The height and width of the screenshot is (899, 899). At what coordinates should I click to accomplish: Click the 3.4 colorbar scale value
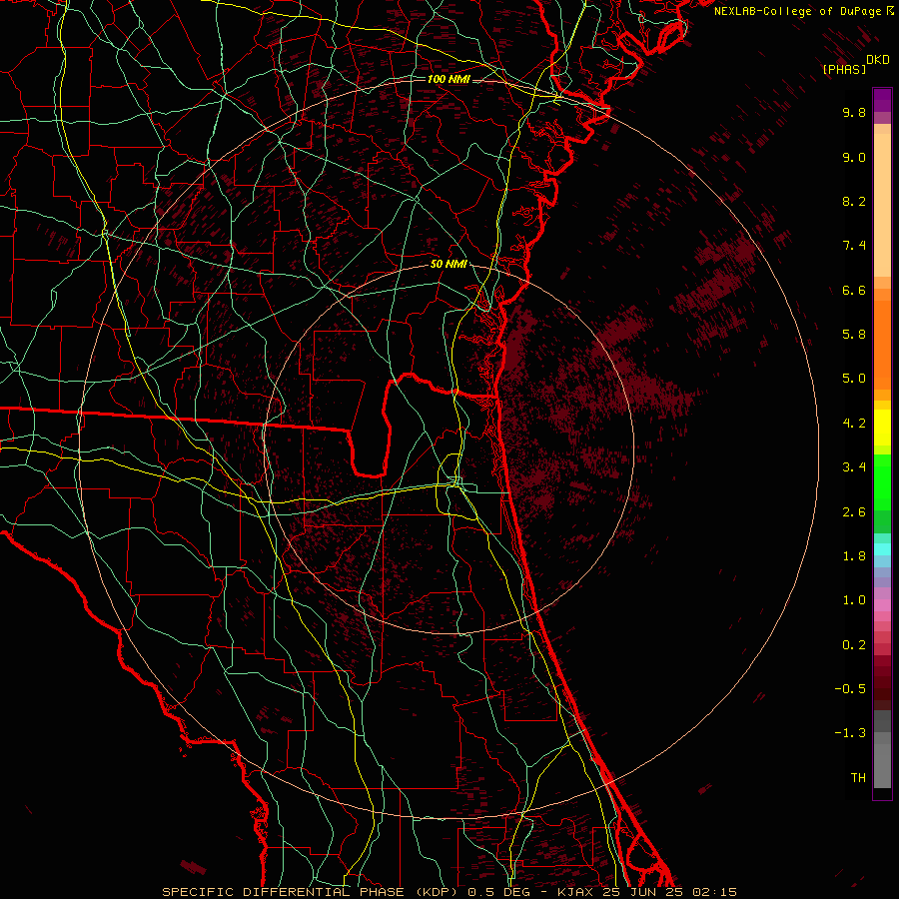point(854,467)
